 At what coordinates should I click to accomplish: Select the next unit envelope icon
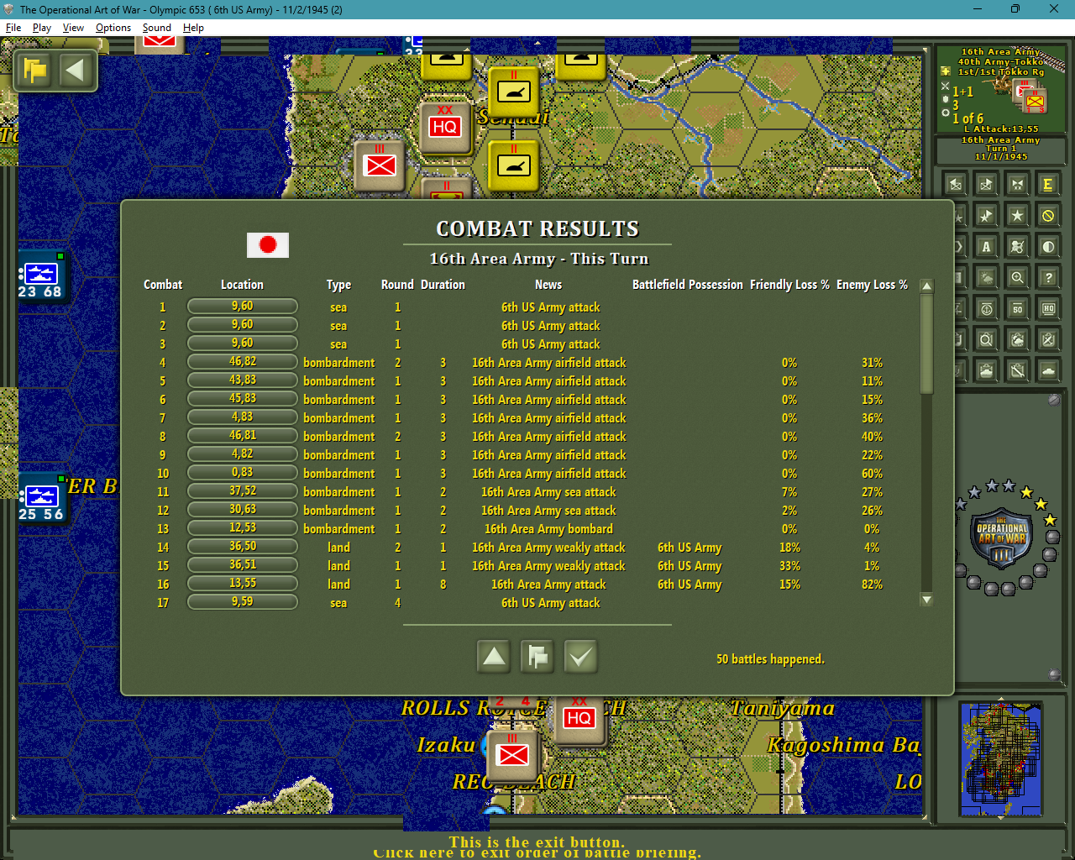pos(986,184)
